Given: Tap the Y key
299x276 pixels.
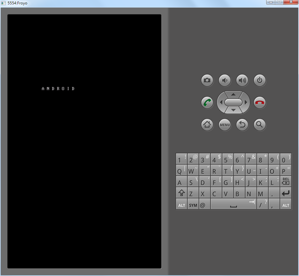Looking at the screenshot, I should pyautogui.click(x=239, y=170).
